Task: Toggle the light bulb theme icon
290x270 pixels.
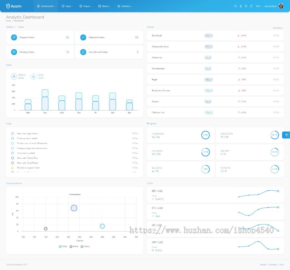Action: (246, 6)
